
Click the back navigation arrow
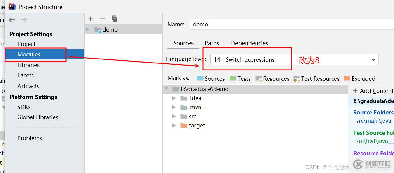coord(12,20)
